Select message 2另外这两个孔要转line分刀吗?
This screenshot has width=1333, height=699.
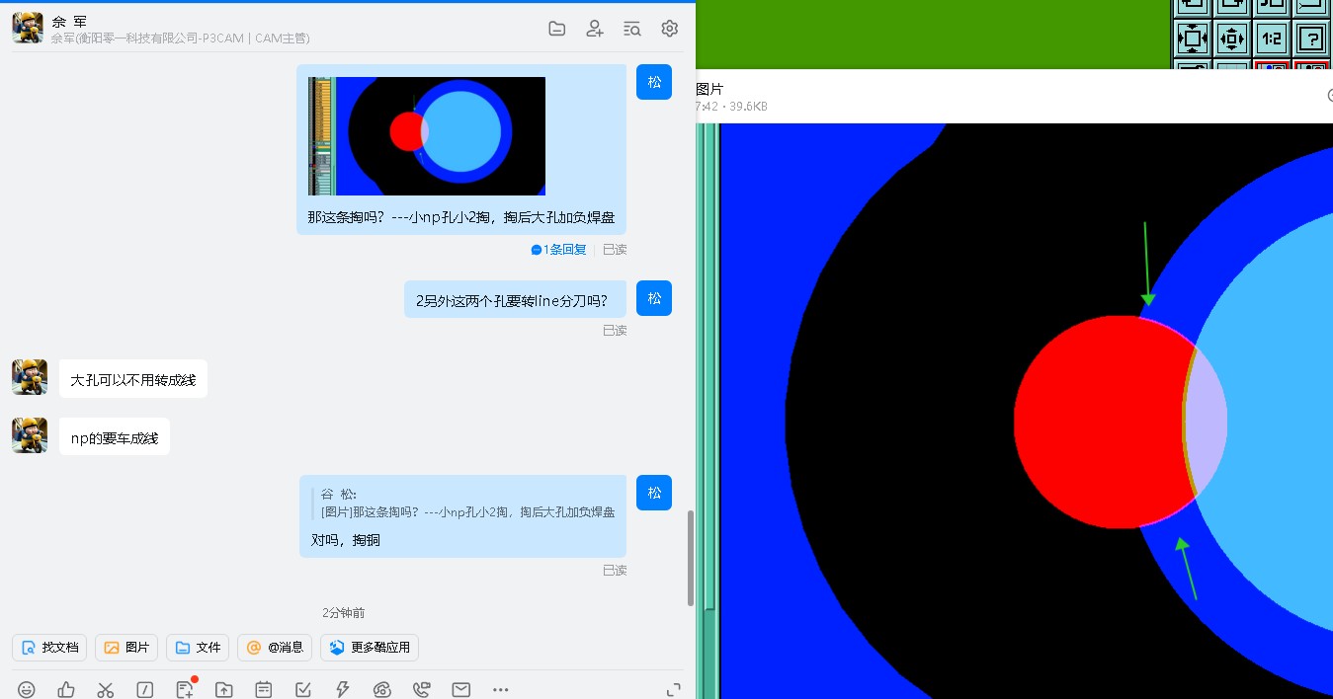pos(515,300)
